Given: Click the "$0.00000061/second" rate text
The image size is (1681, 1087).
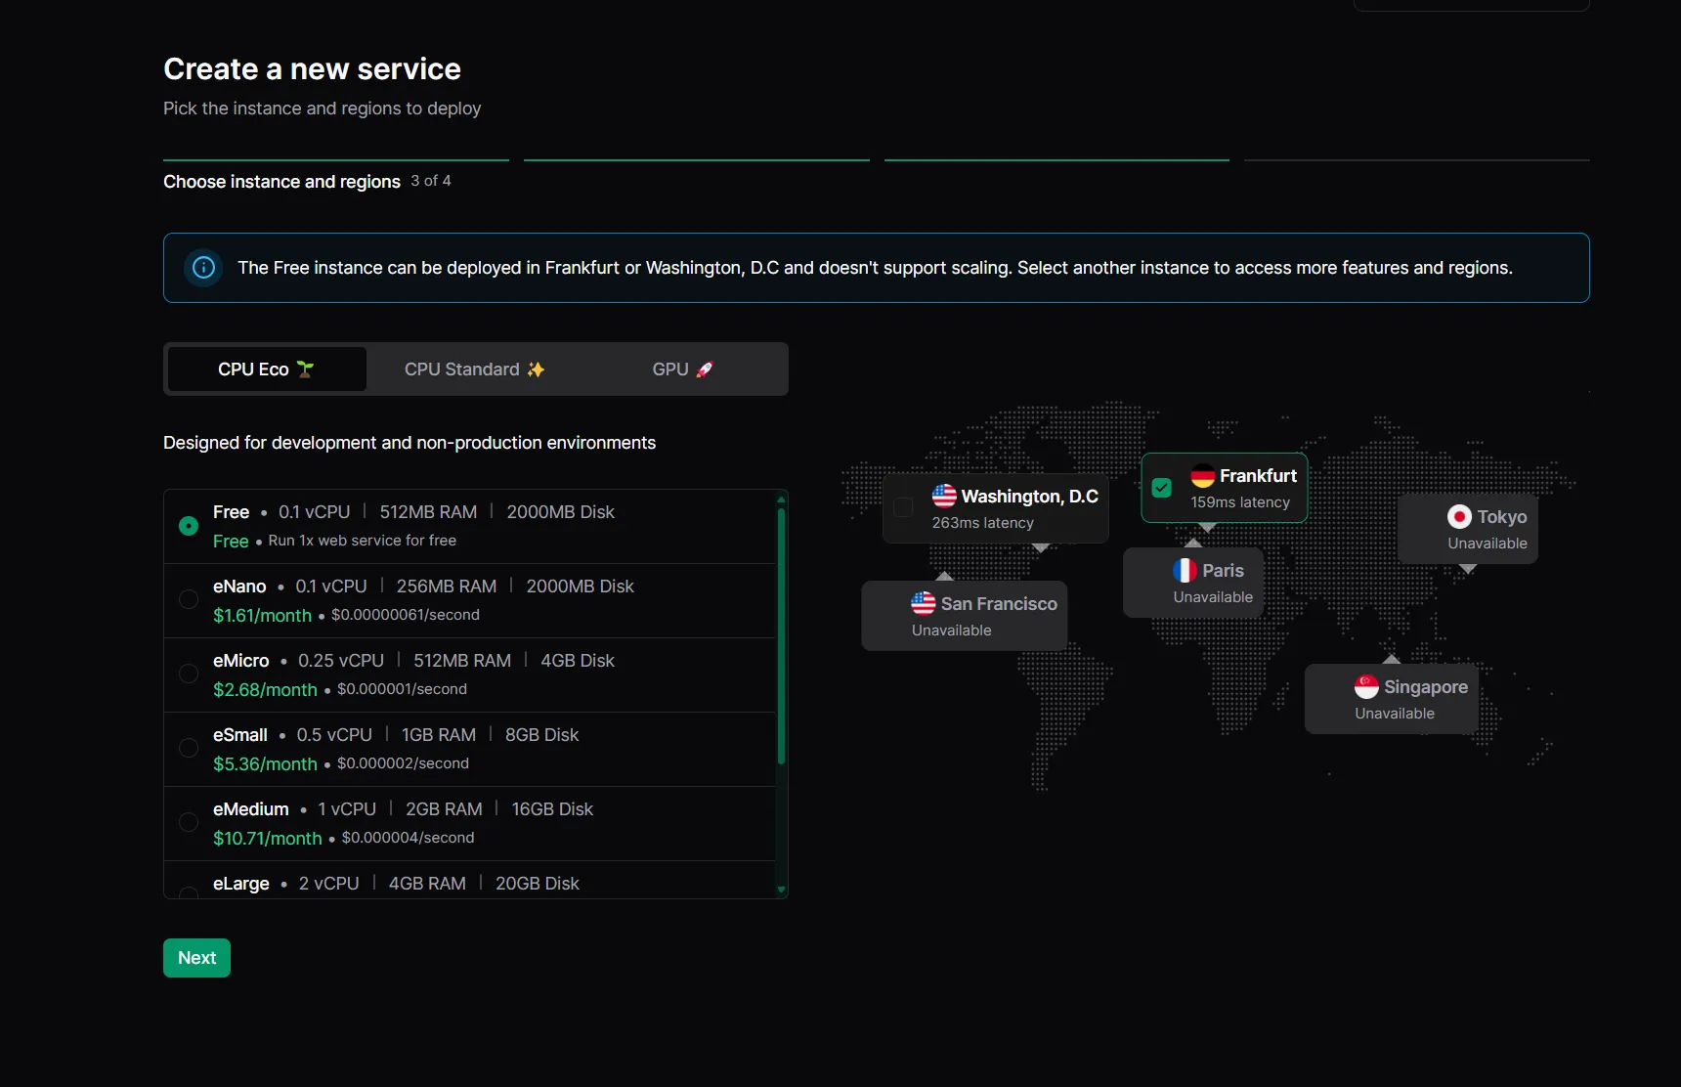Looking at the screenshot, I should (406, 615).
